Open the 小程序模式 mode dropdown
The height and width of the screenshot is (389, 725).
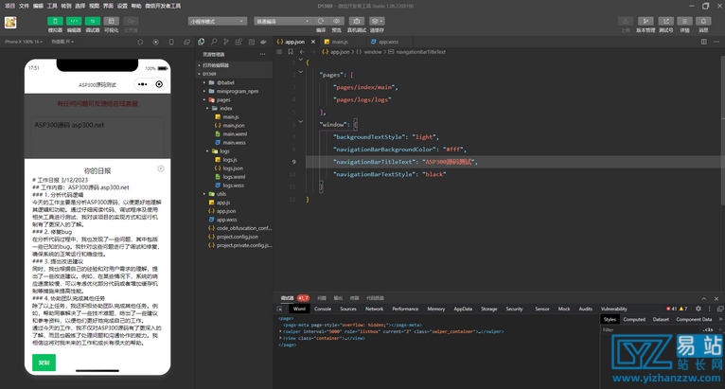point(216,20)
